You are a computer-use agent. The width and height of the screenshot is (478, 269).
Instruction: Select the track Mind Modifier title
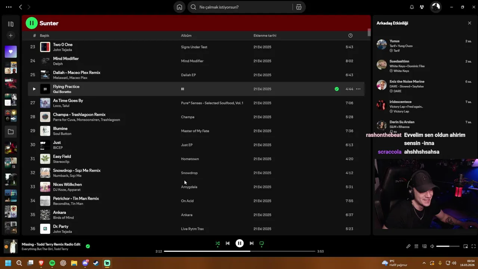pyautogui.click(x=66, y=59)
